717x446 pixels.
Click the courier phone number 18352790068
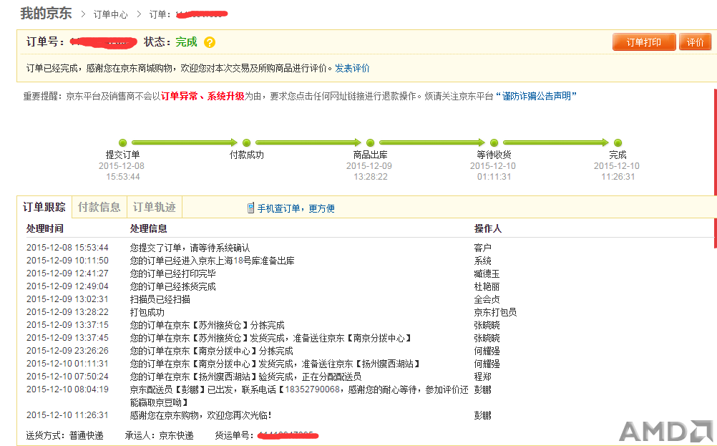(x=312, y=389)
